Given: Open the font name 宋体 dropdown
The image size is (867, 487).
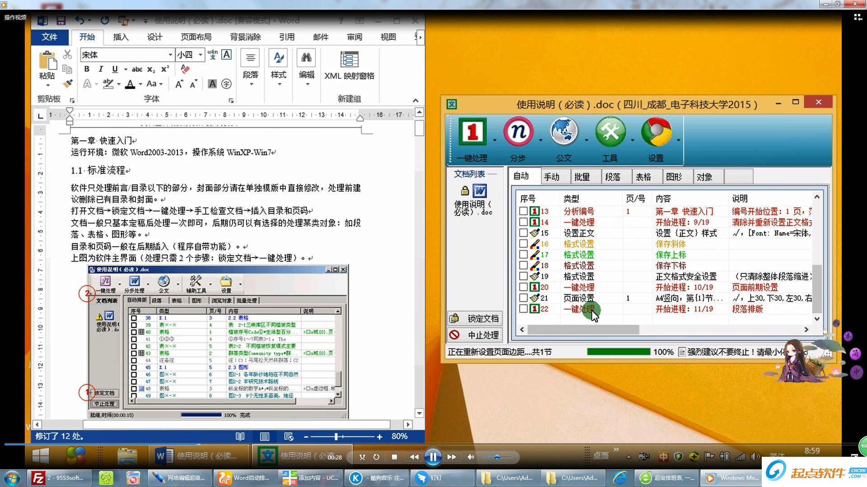Looking at the screenshot, I should (x=170, y=55).
